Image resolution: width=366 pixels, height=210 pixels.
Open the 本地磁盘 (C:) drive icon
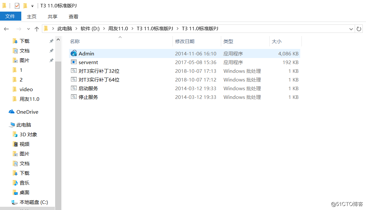(x=15, y=202)
